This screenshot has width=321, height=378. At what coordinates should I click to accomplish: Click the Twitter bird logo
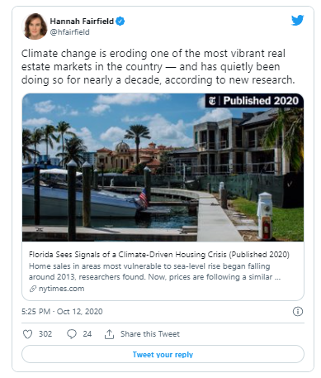pyautogui.click(x=298, y=20)
